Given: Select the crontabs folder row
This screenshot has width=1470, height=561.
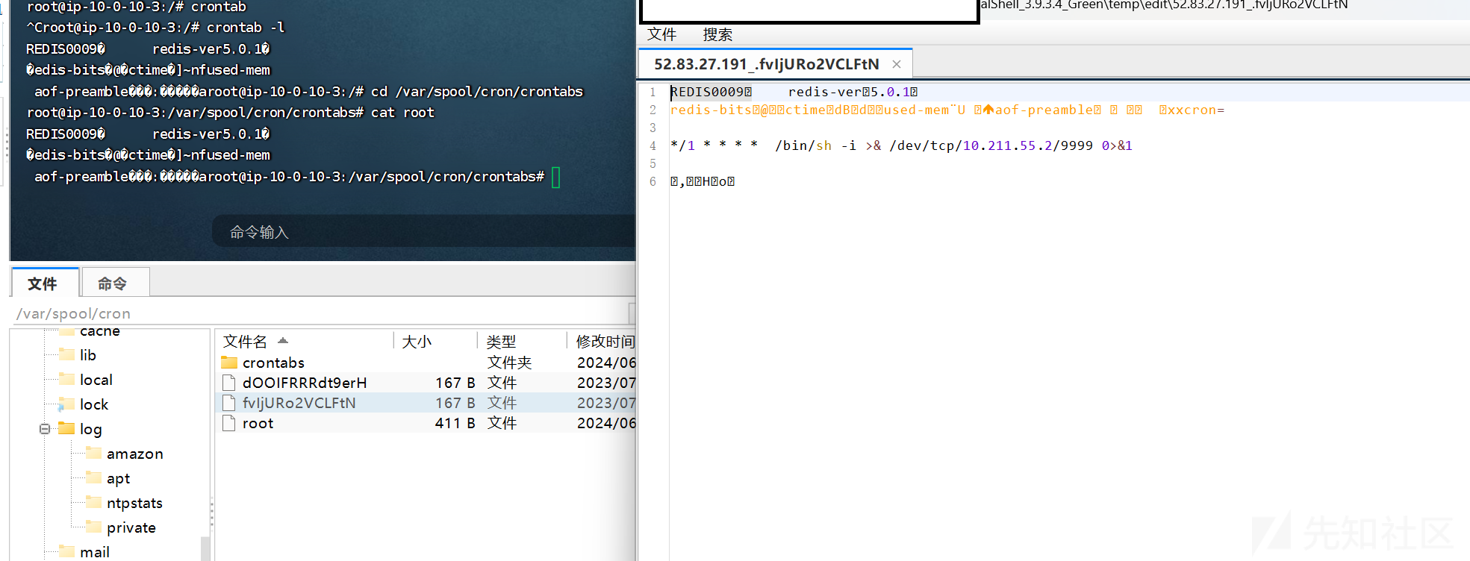Looking at the screenshot, I should (427, 363).
